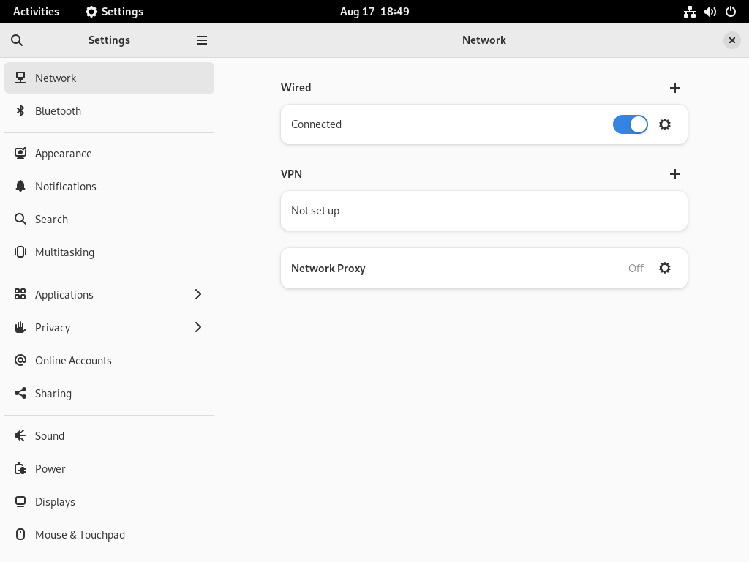Click the Settings gear icon in top bar
749x562 pixels.
point(91,12)
